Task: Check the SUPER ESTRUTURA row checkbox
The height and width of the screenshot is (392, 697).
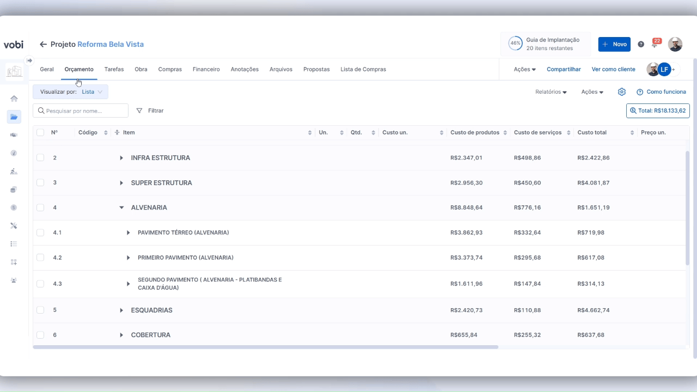Action: coord(40,183)
